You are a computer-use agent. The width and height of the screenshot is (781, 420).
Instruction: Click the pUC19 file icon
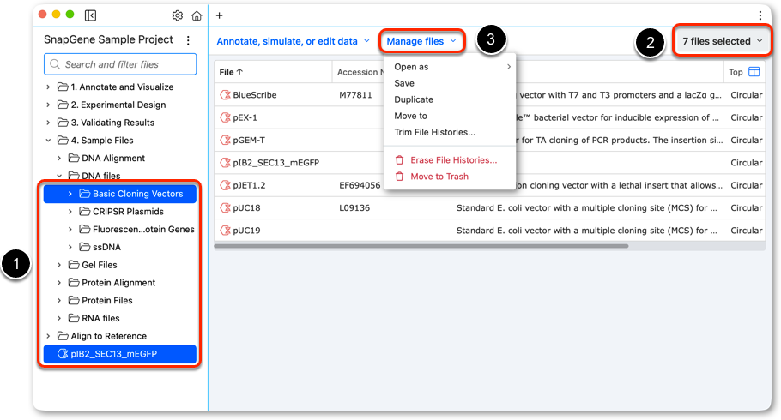coord(225,231)
